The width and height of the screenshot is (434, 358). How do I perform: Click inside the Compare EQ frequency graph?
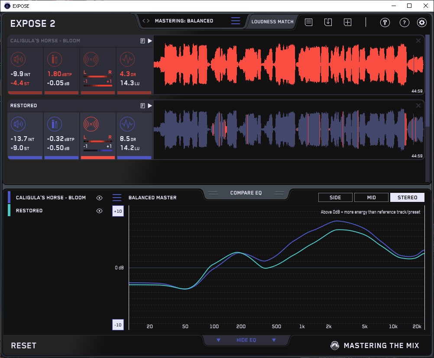click(276, 267)
